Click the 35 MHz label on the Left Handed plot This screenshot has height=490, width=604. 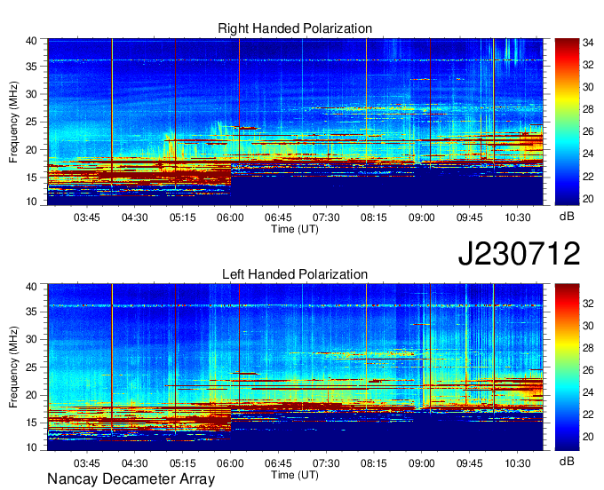32,312
